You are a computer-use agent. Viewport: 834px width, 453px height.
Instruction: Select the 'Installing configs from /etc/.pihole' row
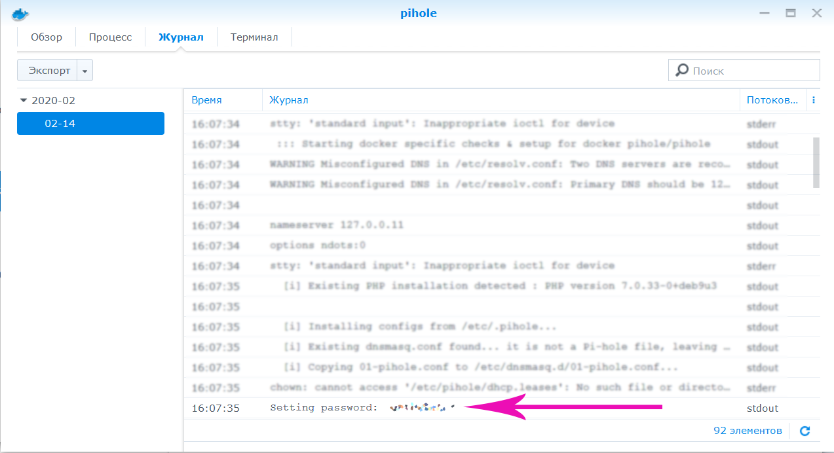point(498,327)
